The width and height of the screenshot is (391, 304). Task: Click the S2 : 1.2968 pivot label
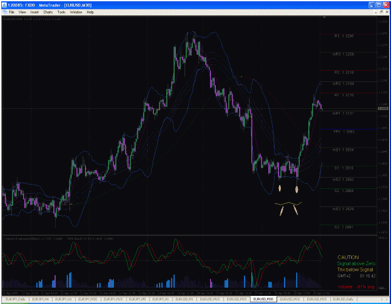[343, 191]
